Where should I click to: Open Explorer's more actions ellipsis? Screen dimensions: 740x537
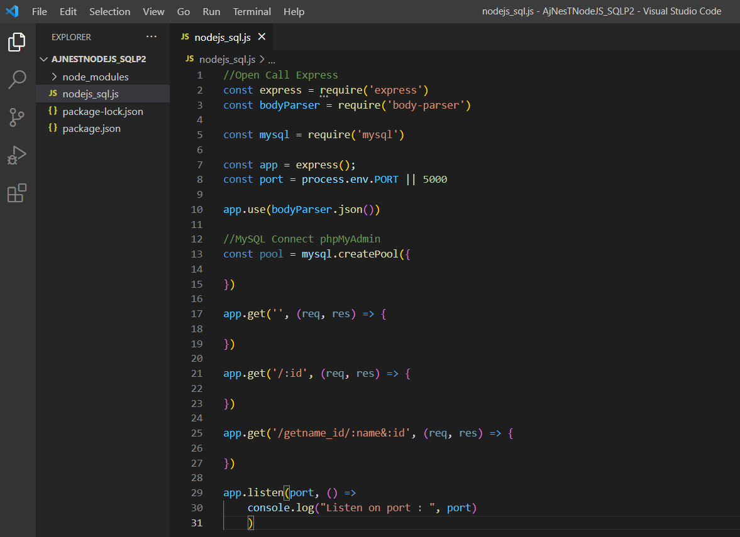point(152,37)
